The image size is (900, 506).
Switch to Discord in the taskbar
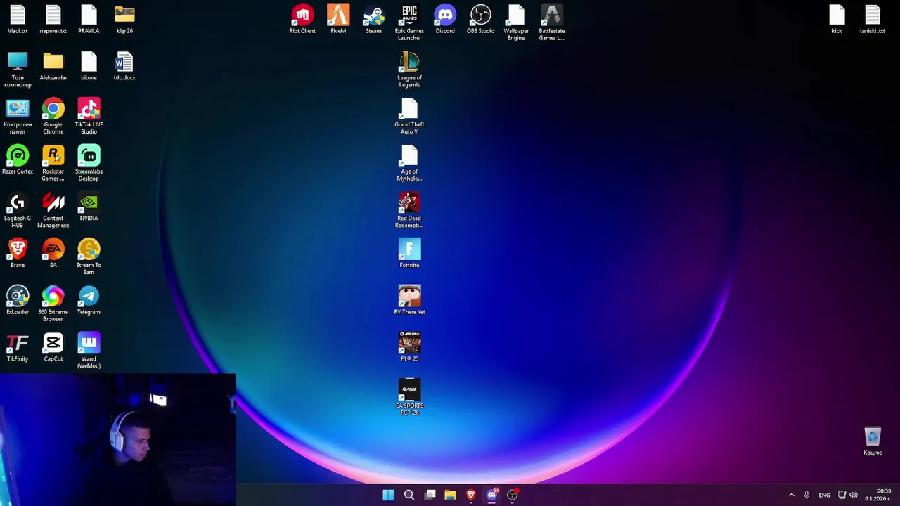[491, 495]
